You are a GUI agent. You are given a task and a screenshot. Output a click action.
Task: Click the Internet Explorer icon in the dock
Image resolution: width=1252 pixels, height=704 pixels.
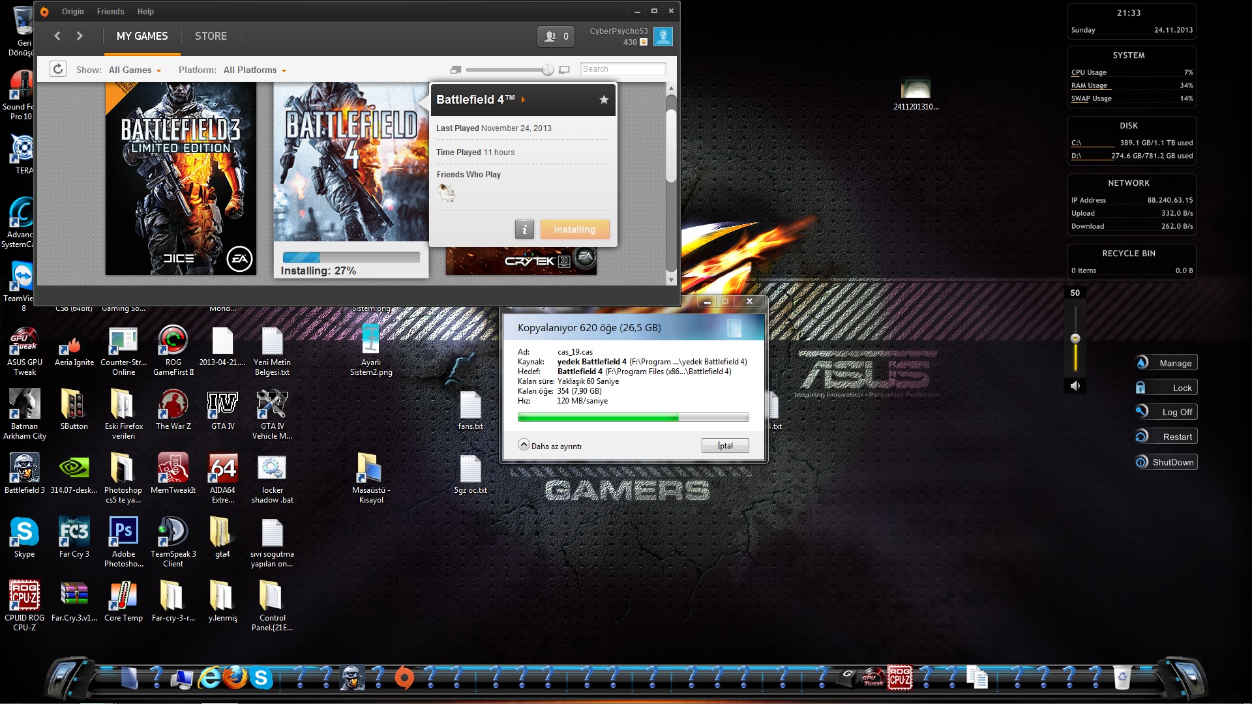pos(209,678)
